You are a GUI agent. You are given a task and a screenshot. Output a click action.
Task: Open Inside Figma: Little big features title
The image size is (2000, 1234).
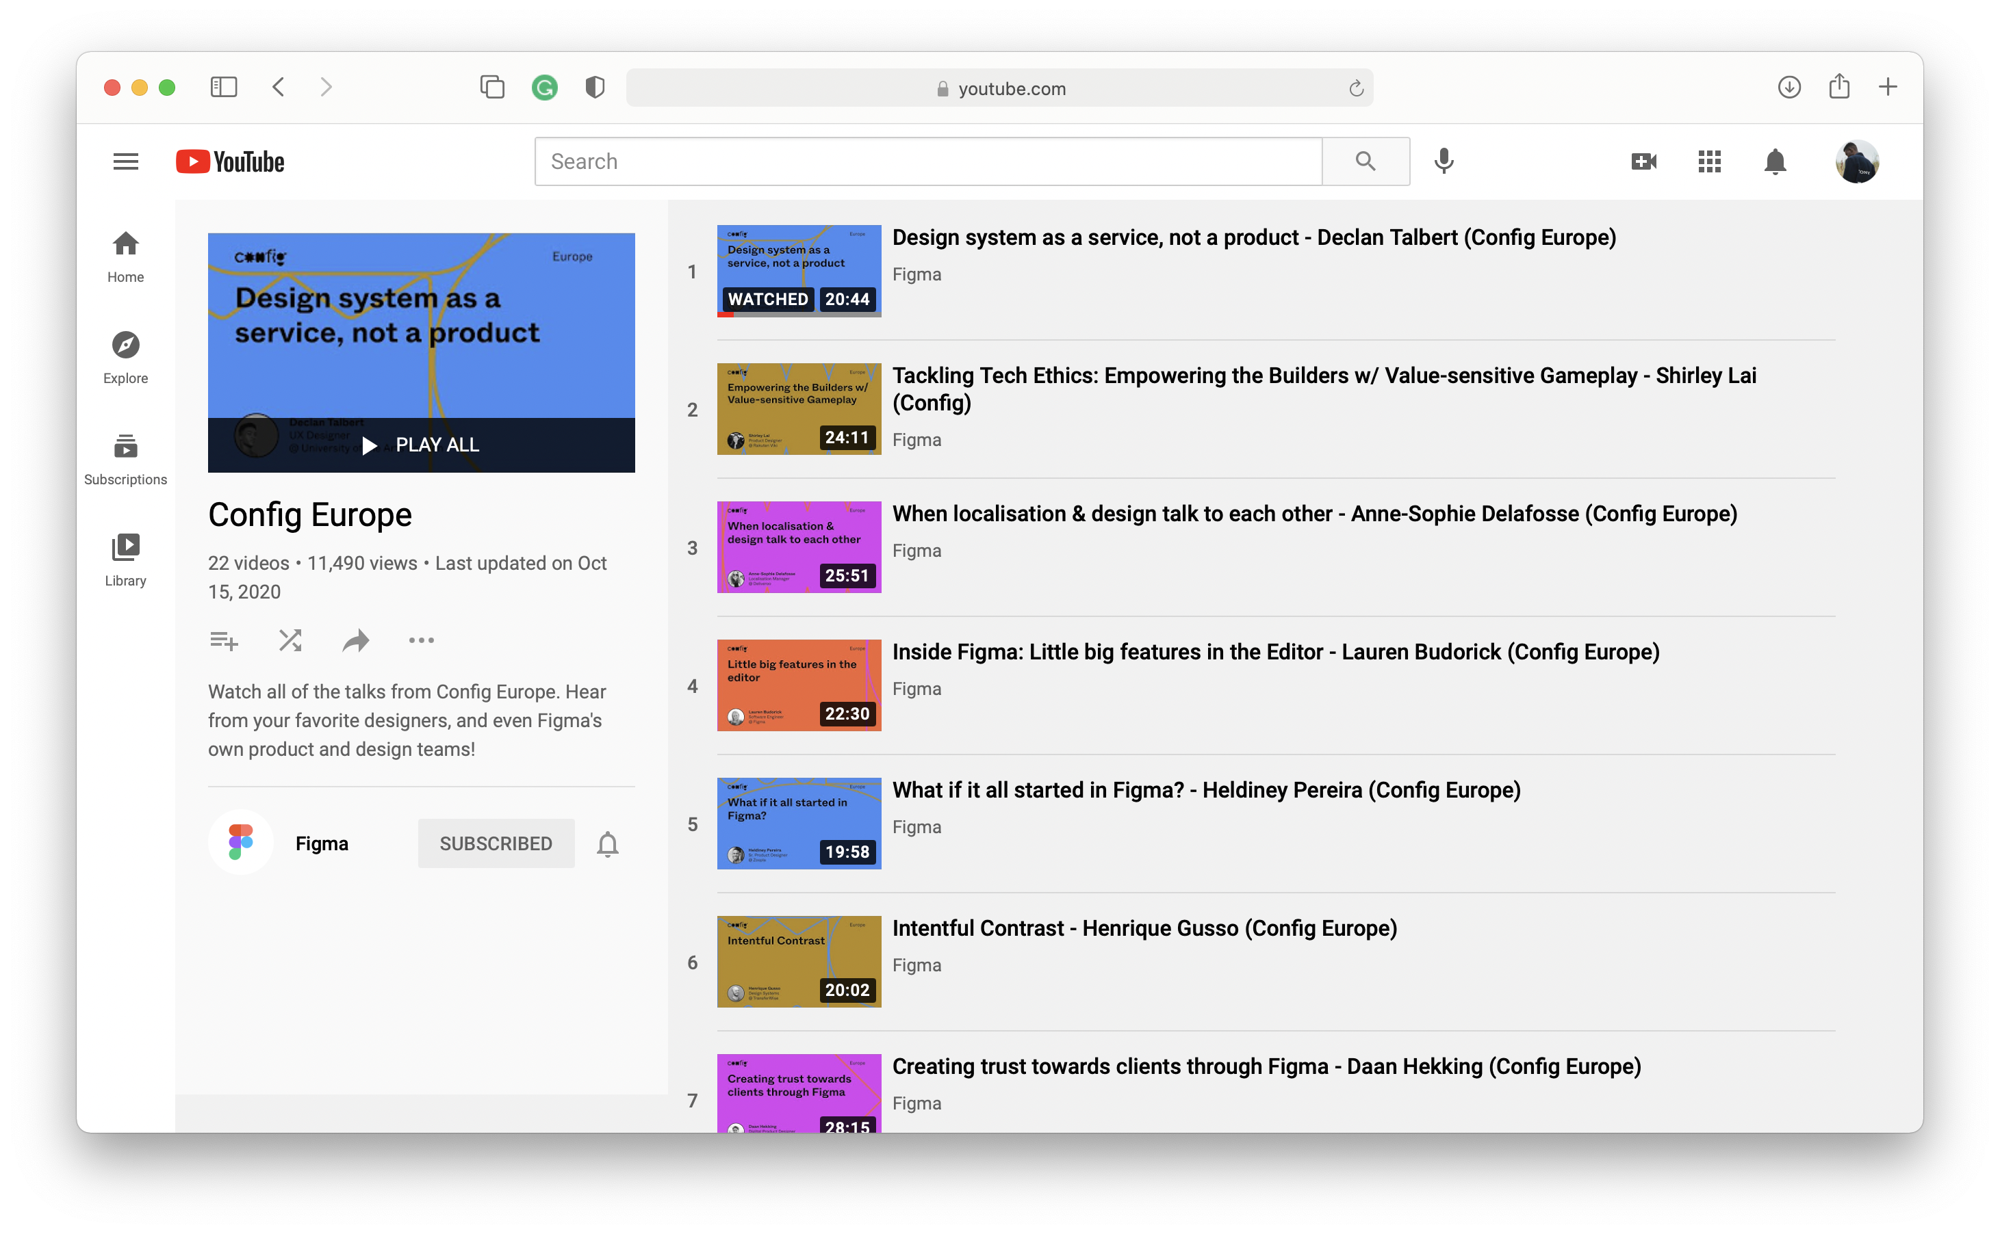point(1276,652)
